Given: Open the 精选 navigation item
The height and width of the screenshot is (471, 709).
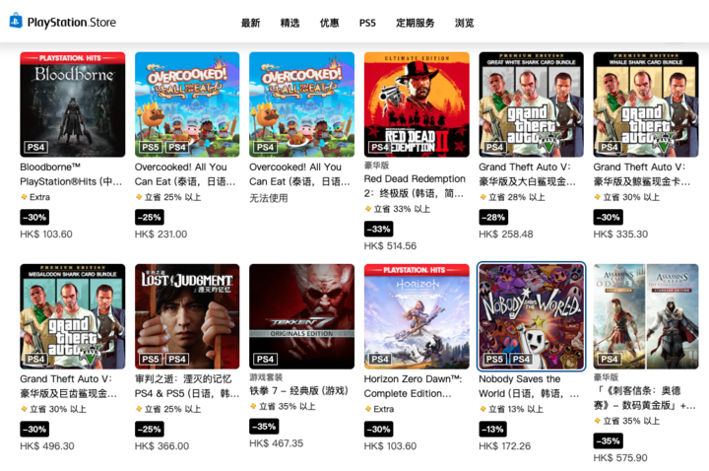Looking at the screenshot, I should pos(290,23).
